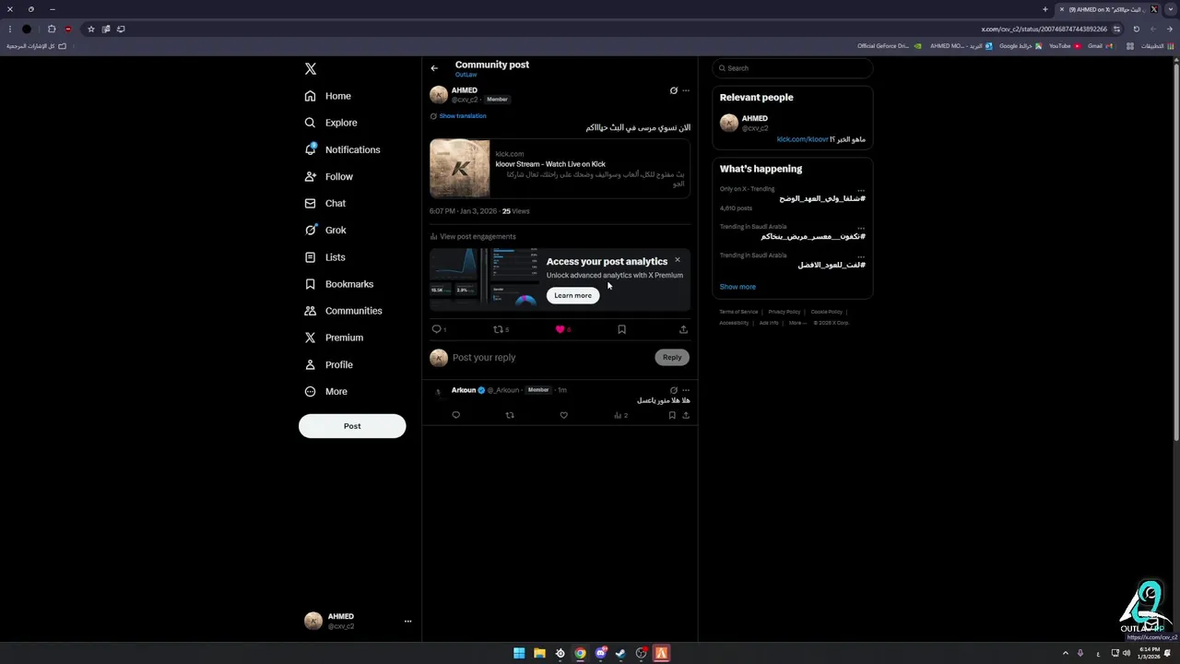Open the OutLaw community link
This screenshot has height=664, width=1180.
[466, 75]
